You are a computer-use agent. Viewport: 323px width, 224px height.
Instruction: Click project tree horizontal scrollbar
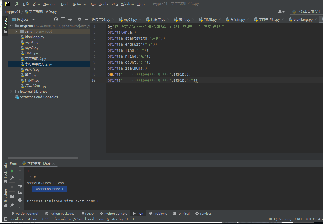click(x=44, y=158)
